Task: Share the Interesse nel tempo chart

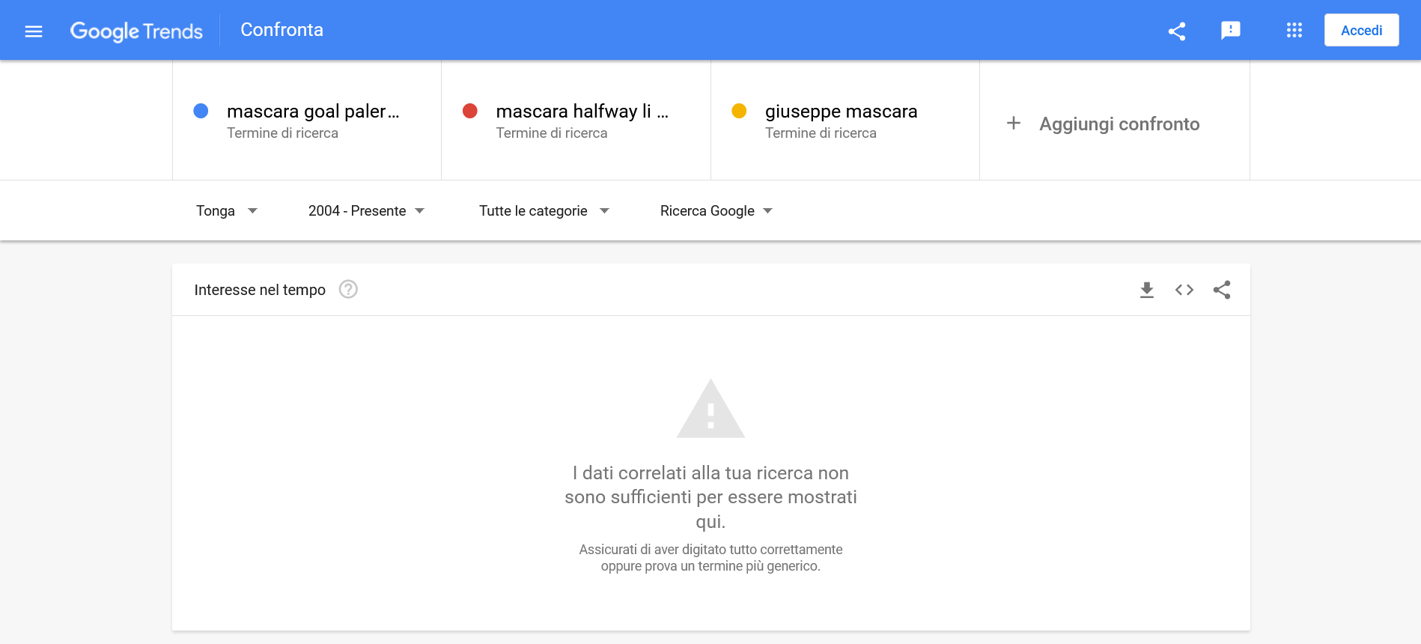Action: (1222, 290)
